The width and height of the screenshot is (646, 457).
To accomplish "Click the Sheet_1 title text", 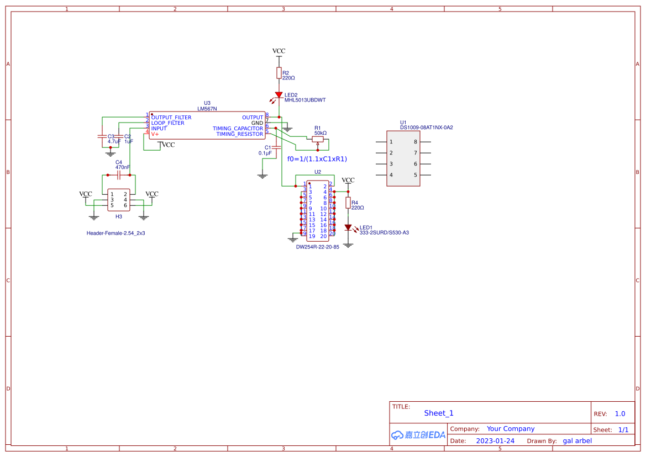I will 439,413.
